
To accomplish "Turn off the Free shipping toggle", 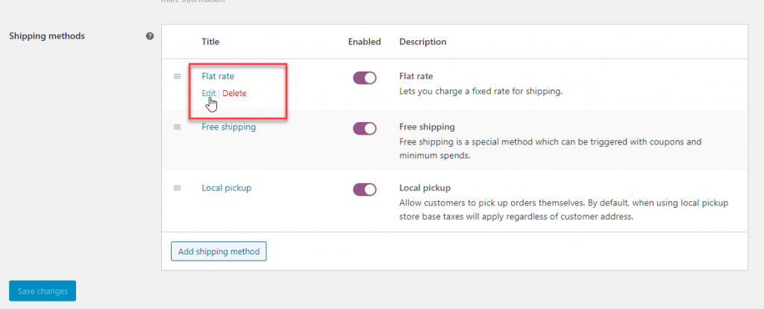I will pos(364,129).
